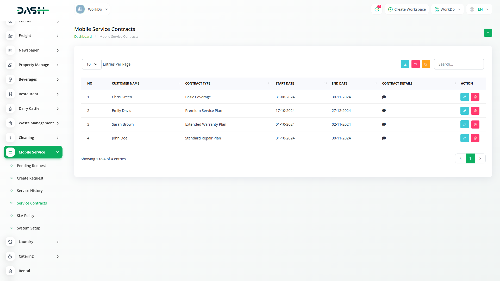This screenshot has width=500, height=281.
Task: Open the EN language dropdown
Action: (479, 9)
